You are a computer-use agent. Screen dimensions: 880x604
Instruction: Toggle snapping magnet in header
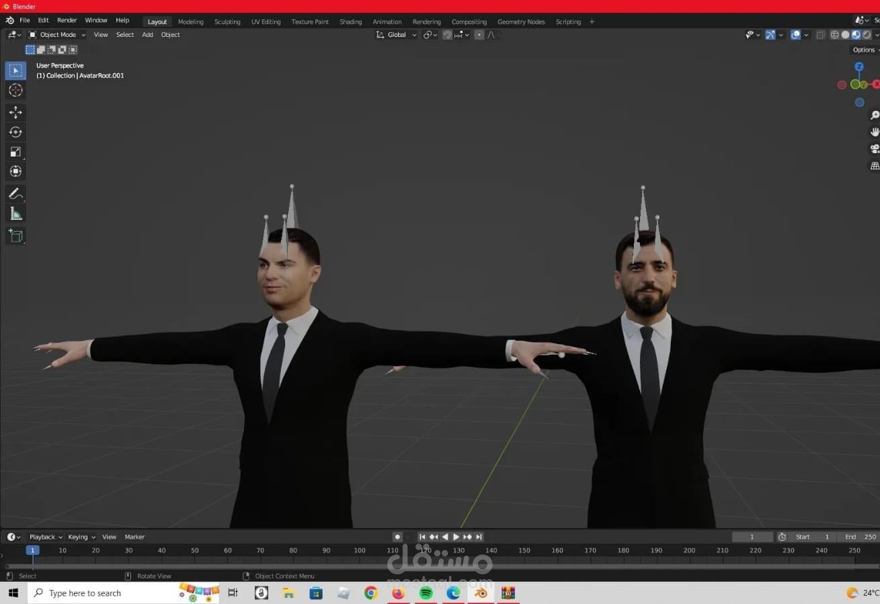click(x=447, y=35)
